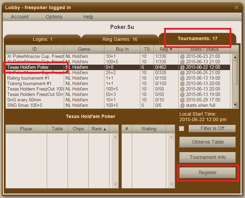Sort players by Rank column header
The width and height of the screenshot is (245, 198).
[x=99, y=129]
